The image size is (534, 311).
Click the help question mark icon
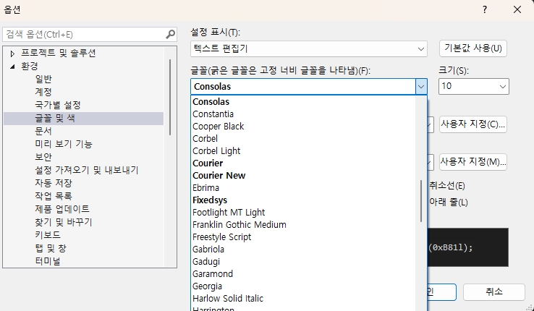(484, 9)
